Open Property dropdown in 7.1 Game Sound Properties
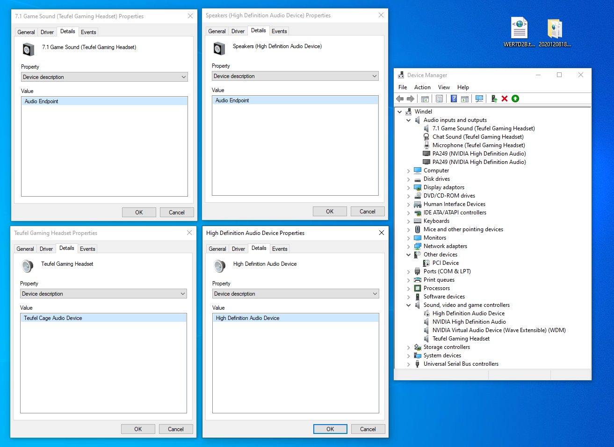 104,77
